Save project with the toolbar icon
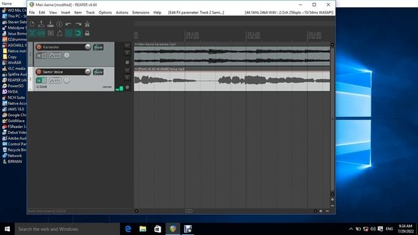This screenshot has width=418, height=235. pyautogui.click(x=50, y=24)
